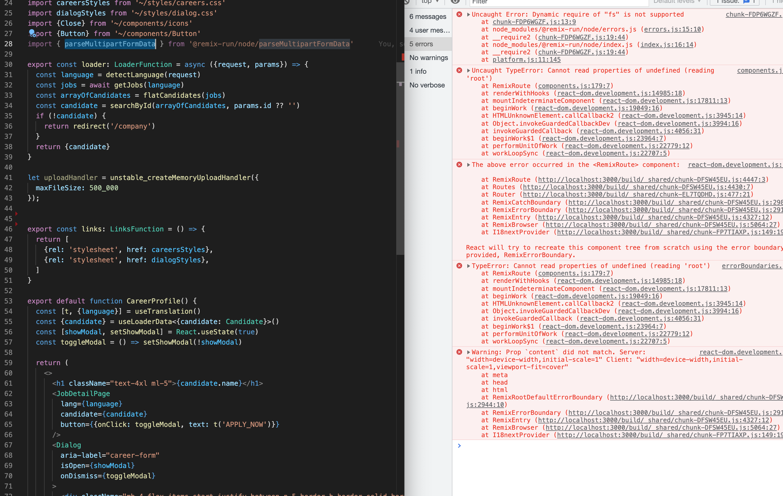This screenshot has width=783, height=496.
Task: Select the '1 info' sidebar filter
Action: pos(428,71)
